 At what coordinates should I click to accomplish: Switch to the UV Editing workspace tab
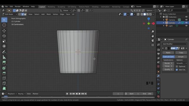(x=72, y=7)
